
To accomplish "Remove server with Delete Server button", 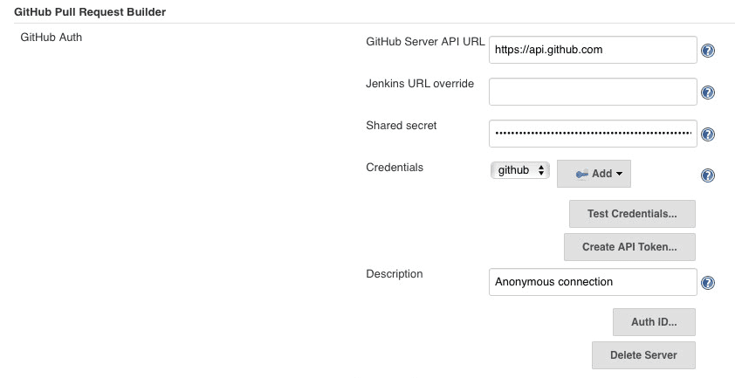I will coord(643,355).
